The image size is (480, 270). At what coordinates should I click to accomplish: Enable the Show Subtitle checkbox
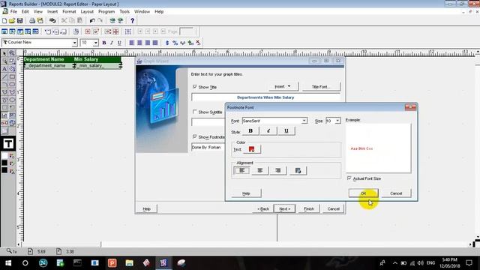tap(195, 112)
